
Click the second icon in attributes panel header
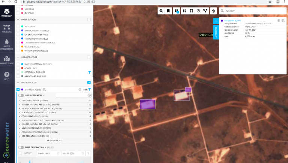pyautogui.click(x=283, y=21)
